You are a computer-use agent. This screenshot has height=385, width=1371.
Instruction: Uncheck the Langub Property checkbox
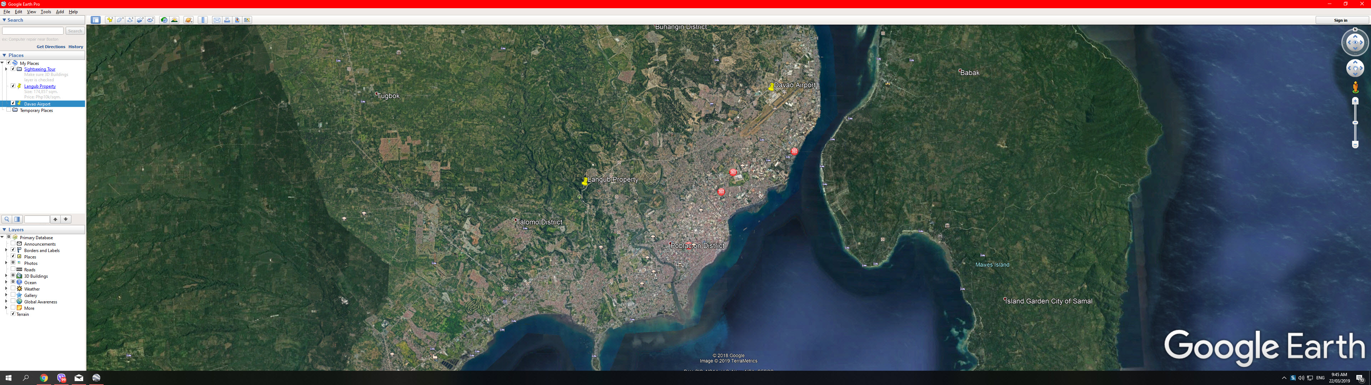13,86
